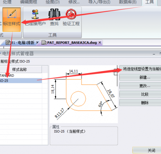Close the 电箱1排版 document tab
Viewport: 161px width, 154px height.
pyautogui.click(x=37, y=42)
